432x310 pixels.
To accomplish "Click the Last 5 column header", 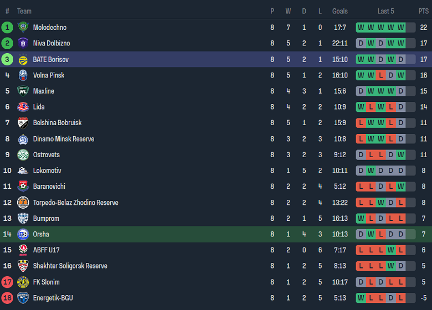I will tap(385, 11).
